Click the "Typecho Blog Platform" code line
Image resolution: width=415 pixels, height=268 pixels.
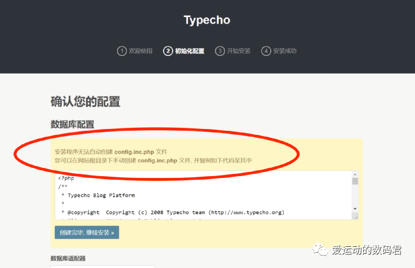tap(98, 196)
